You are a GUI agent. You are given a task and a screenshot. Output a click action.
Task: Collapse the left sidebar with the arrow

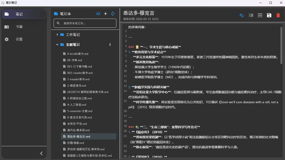click(x=41, y=153)
